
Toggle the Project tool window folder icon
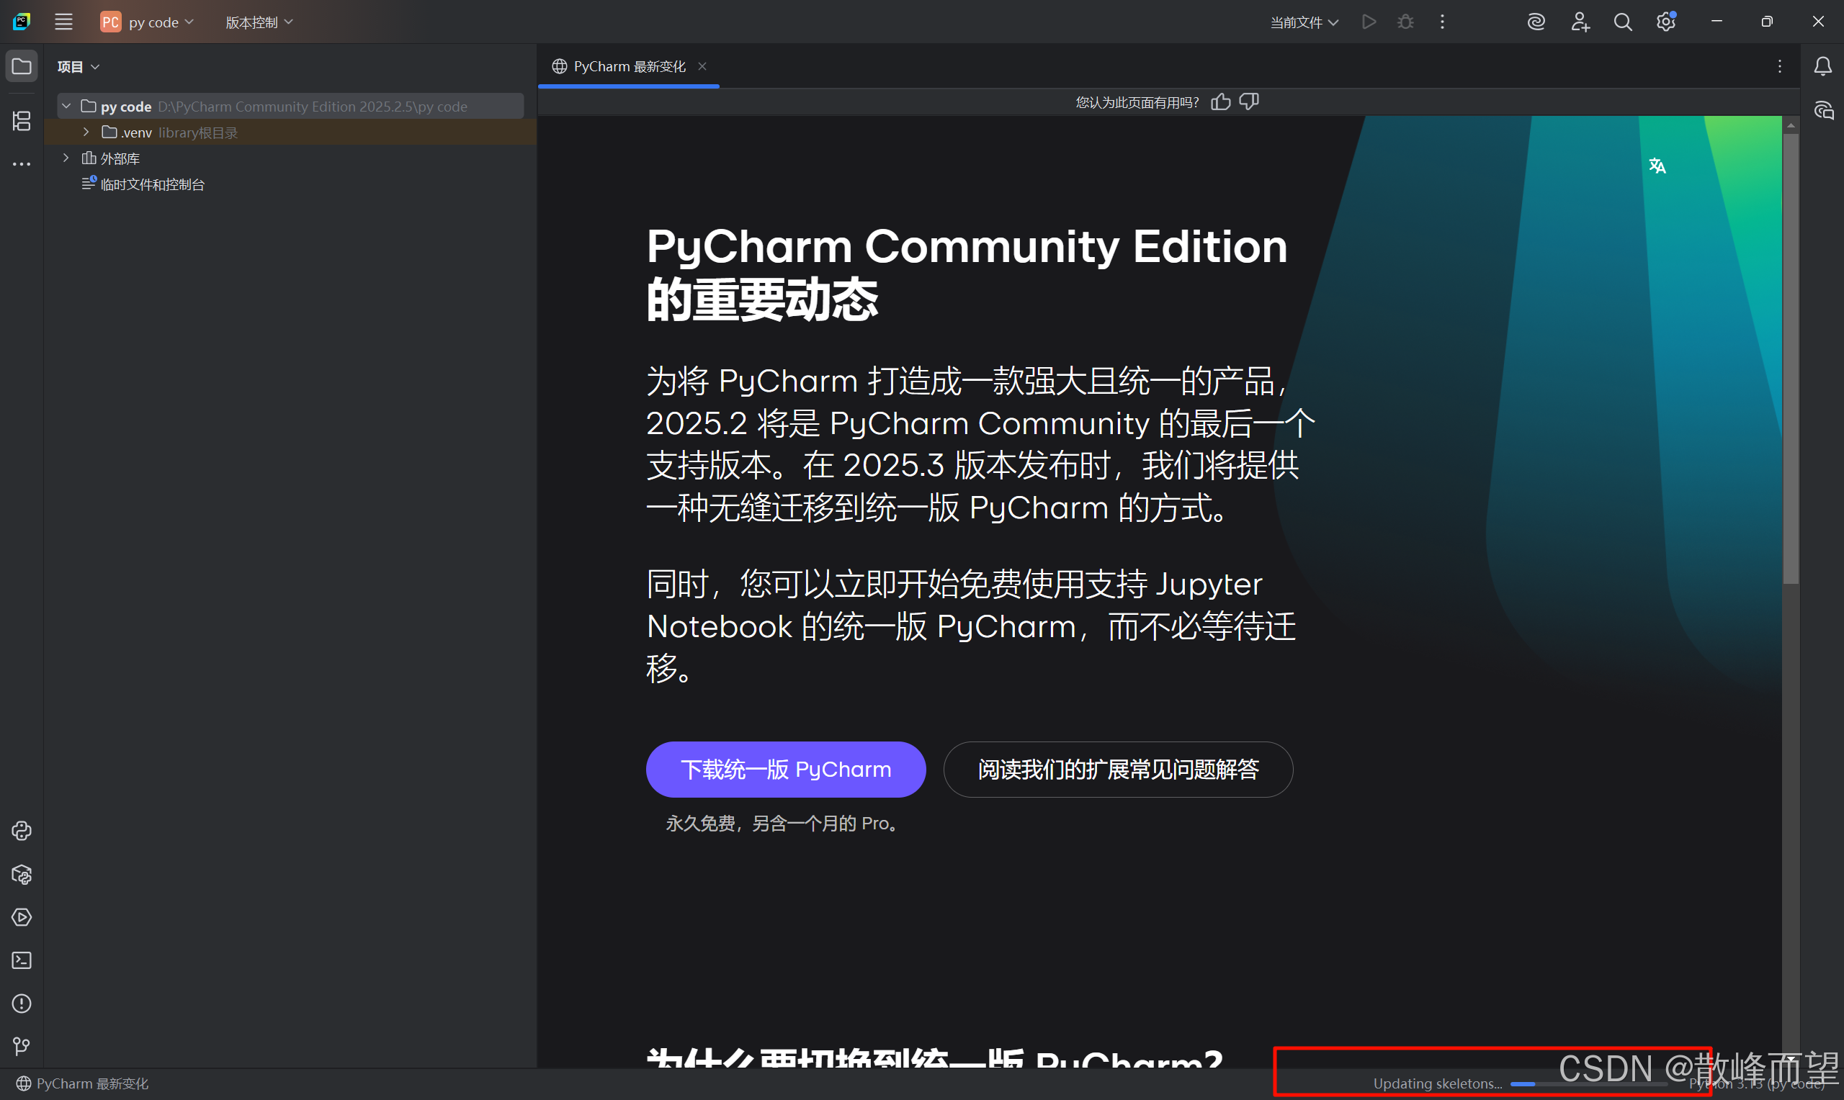point(22,67)
